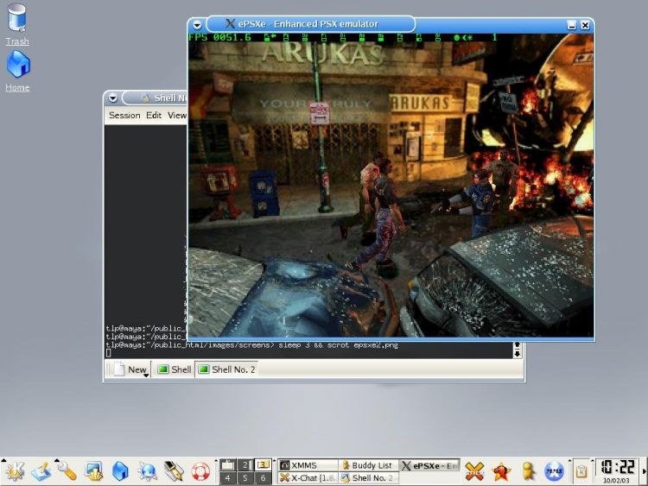Open the Edit menu in Konsole
Viewport: 648px width, 486px height.
[154, 115]
